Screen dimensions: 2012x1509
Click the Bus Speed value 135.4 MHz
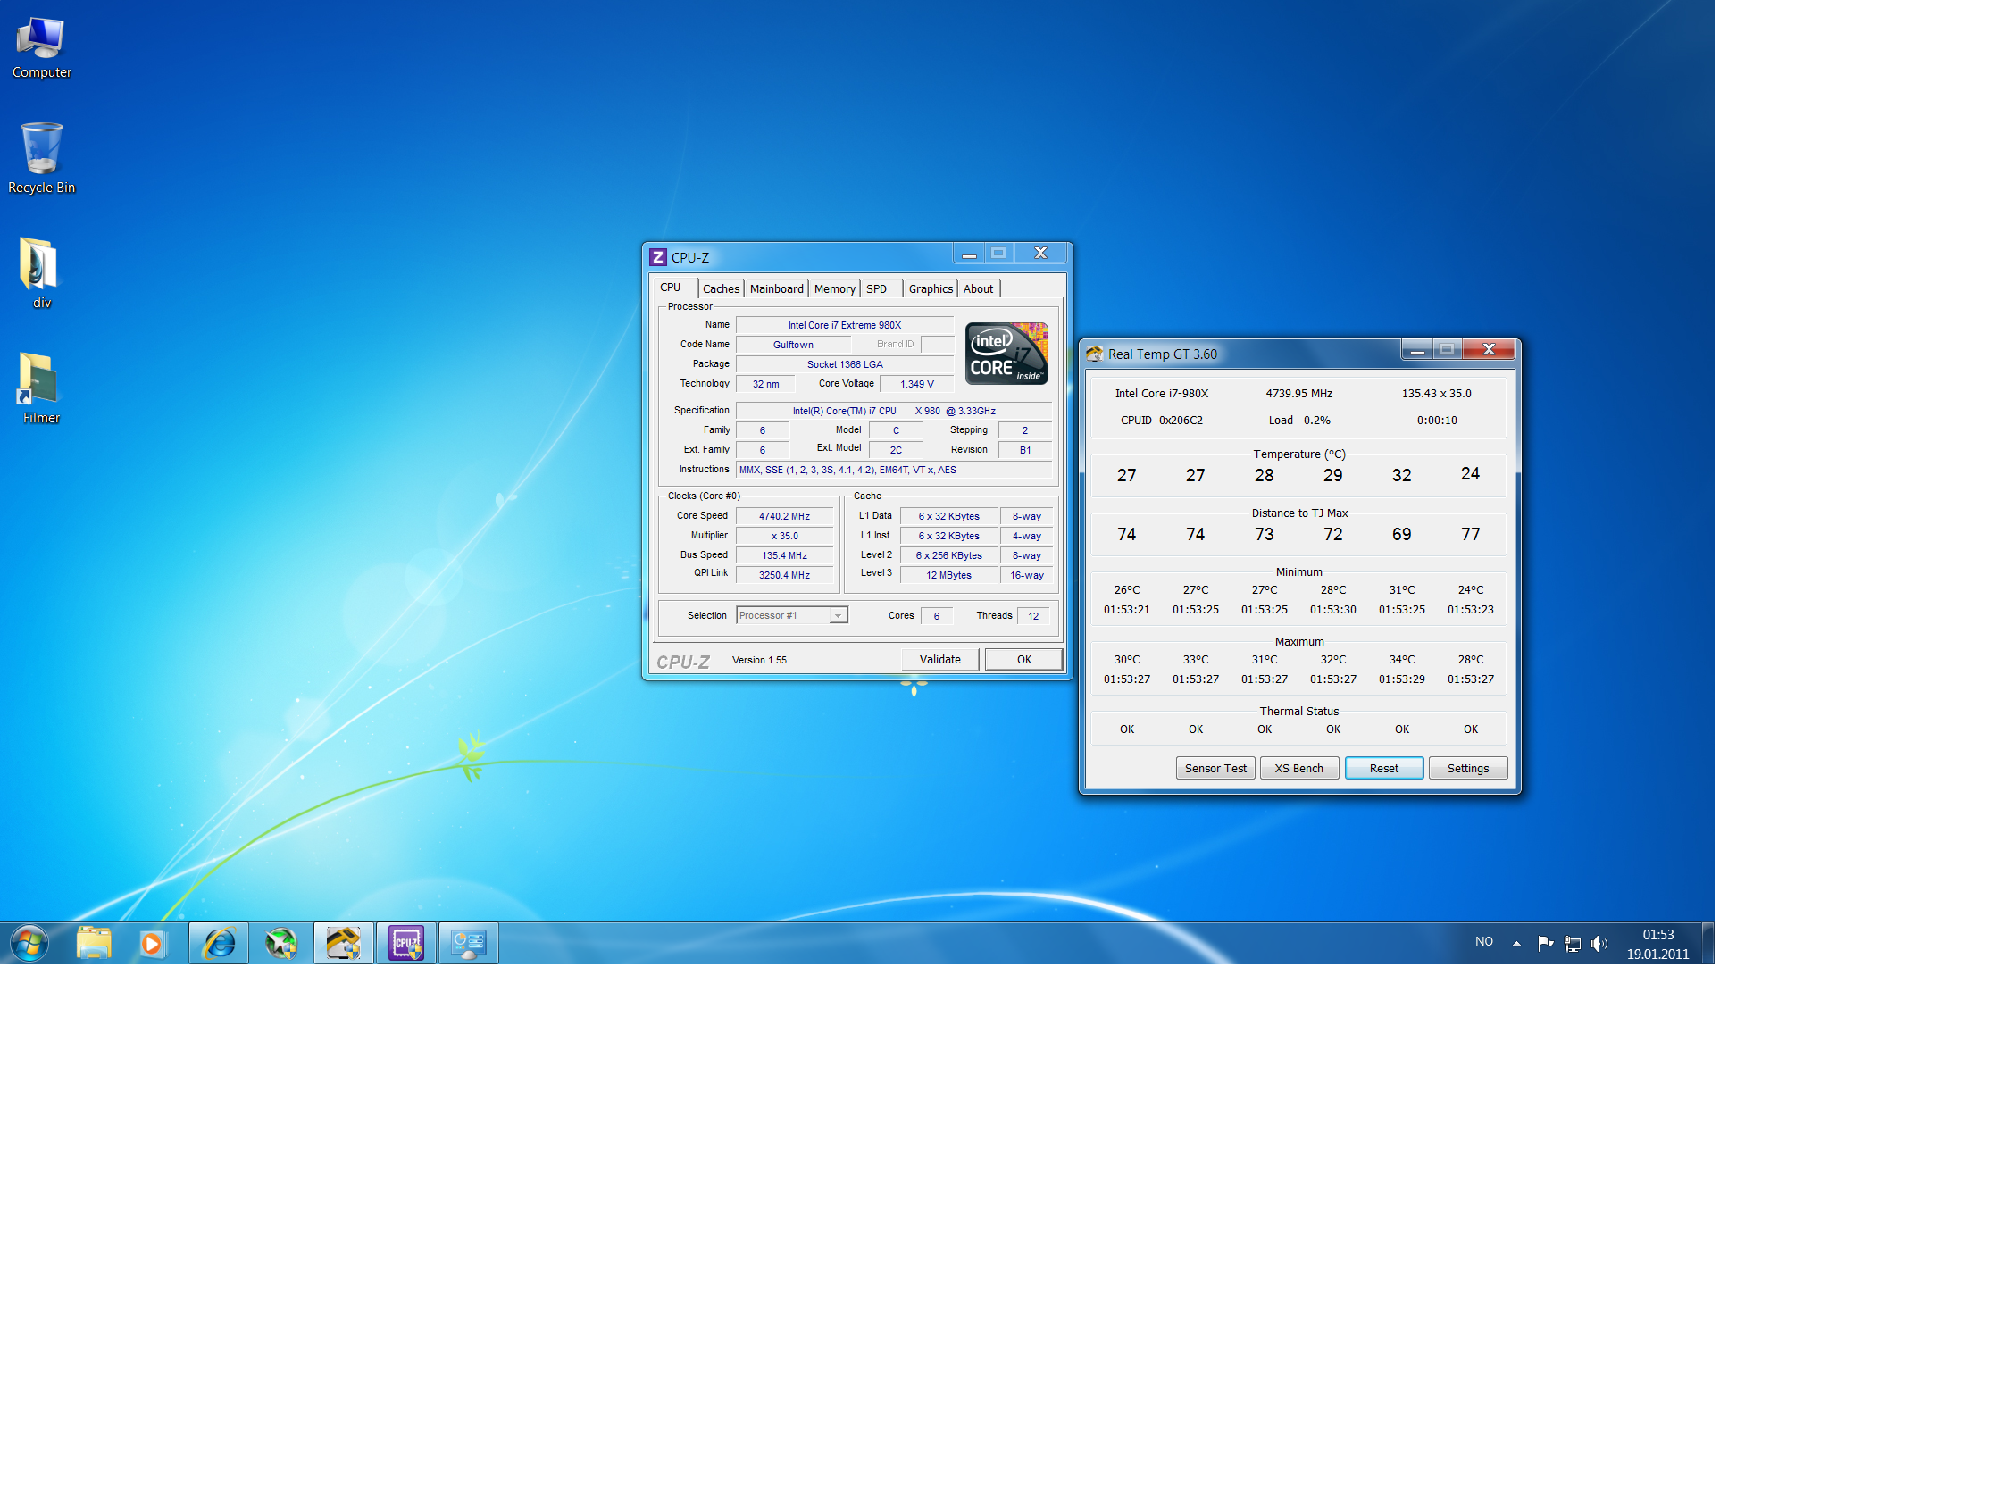coord(784,555)
